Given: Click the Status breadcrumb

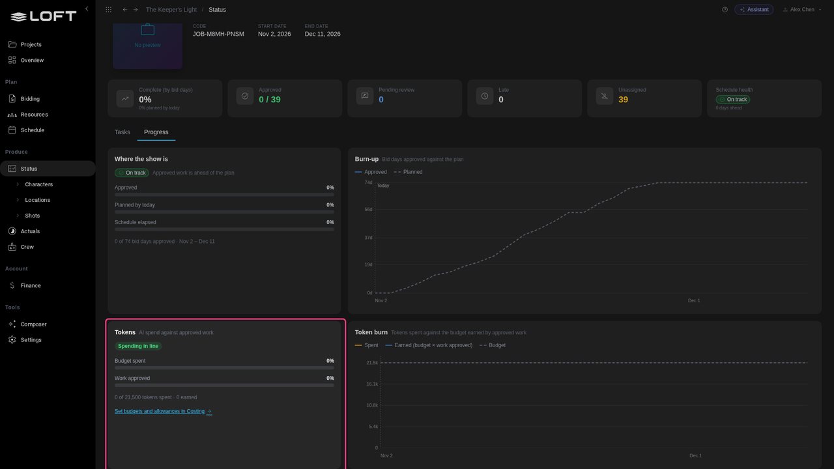Looking at the screenshot, I should coord(217,10).
